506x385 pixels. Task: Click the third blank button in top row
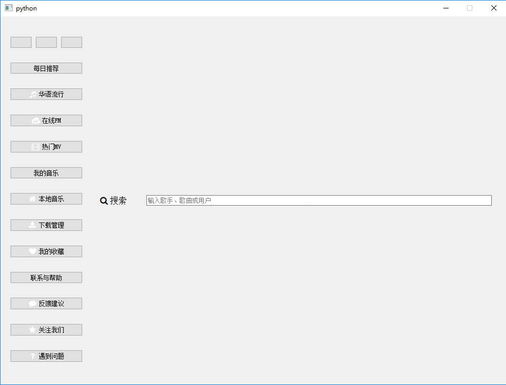click(72, 42)
